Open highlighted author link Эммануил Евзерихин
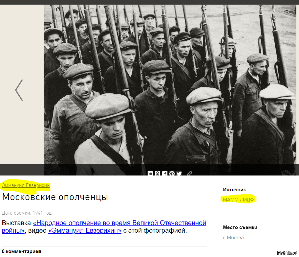 point(26,185)
